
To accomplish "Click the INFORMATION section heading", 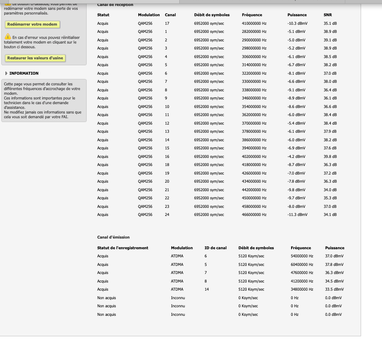I will pos(24,73).
